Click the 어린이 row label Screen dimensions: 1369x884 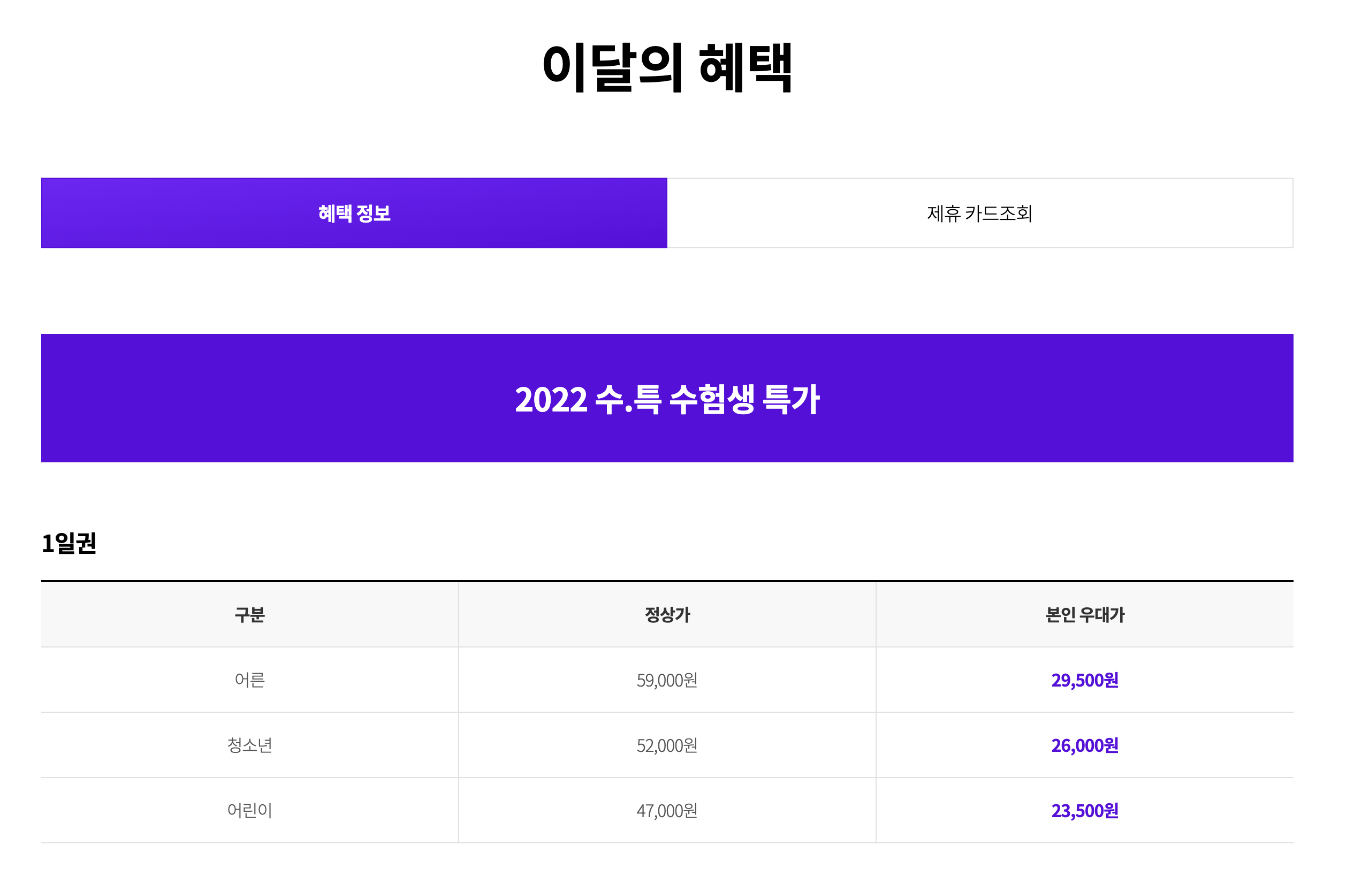pos(249,811)
